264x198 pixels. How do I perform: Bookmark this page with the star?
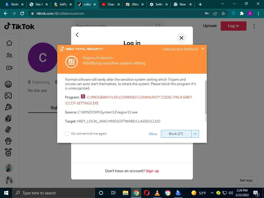223,13
